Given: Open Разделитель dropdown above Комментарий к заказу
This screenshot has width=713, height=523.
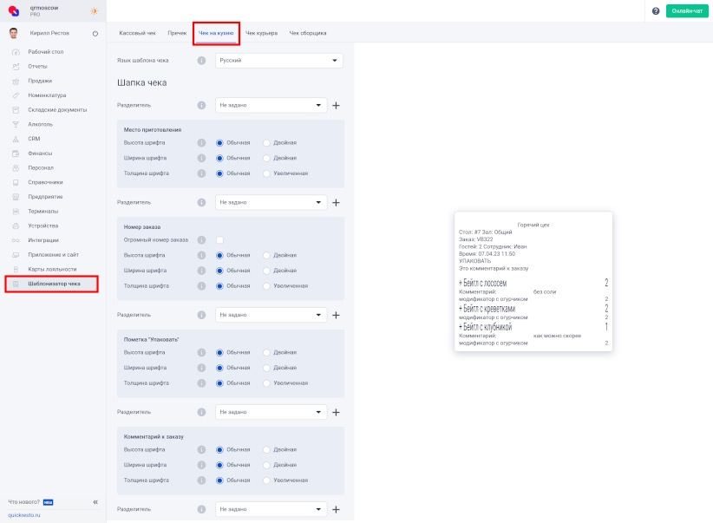Looking at the screenshot, I should coord(271,412).
